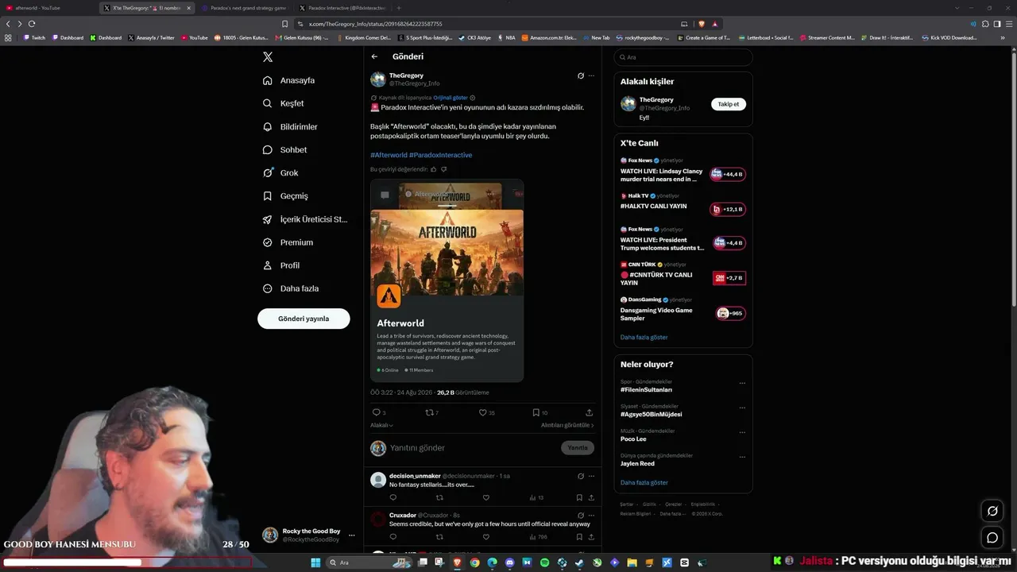Click the X search field labeled Ara
Image resolution: width=1017 pixels, height=572 pixels.
[683, 57]
